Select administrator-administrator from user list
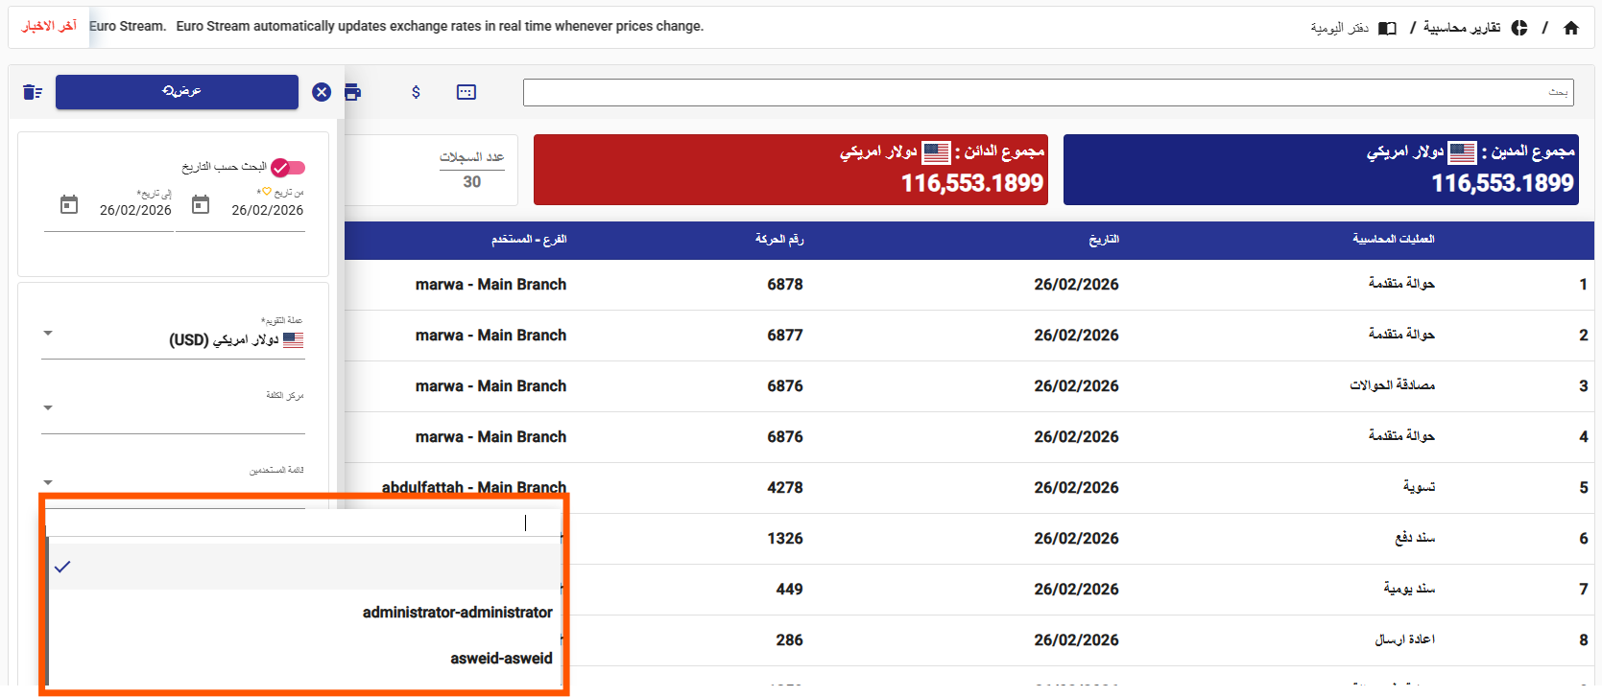 pyautogui.click(x=457, y=613)
